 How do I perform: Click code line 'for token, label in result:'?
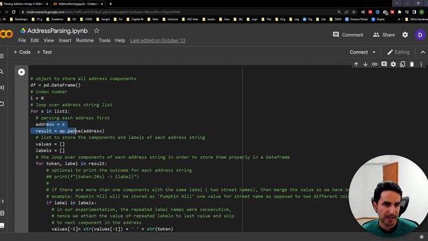point(71,163)
